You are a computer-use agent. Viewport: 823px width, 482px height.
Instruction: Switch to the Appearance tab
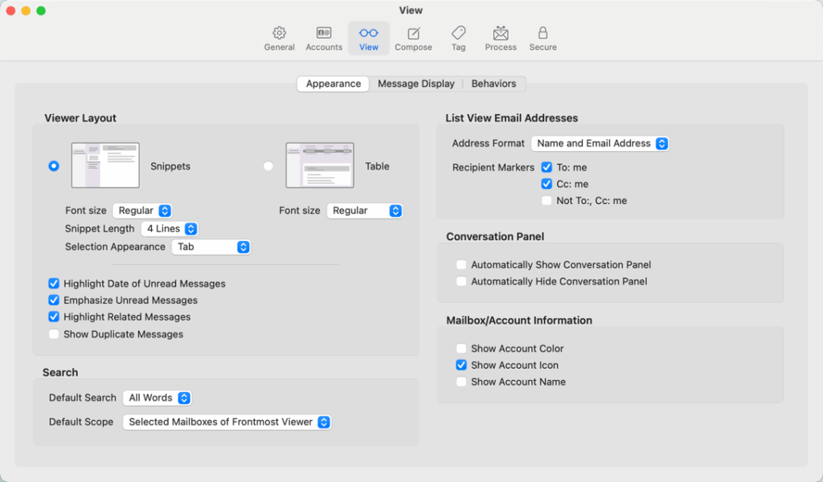(x=334, y=84)
